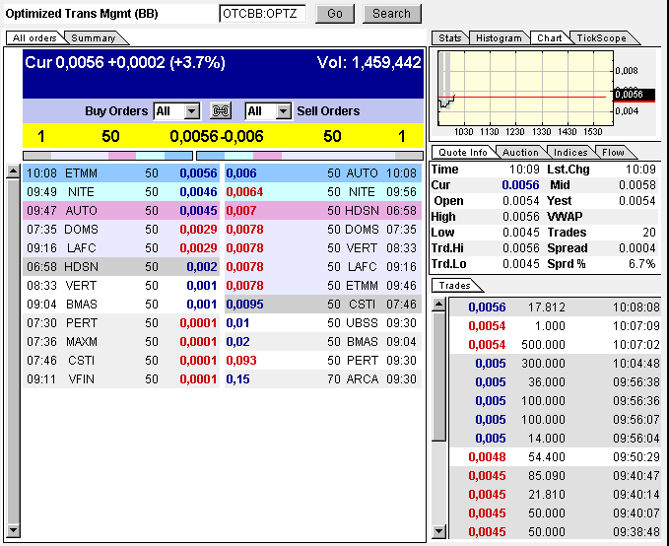
Task: Switch to the Summary tab
Action: pos(93,38)
